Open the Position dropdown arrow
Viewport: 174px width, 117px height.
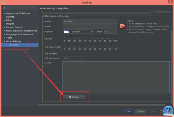point(92,31)
